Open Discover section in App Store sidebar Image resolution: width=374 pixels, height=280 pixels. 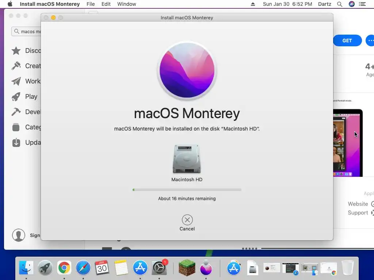click(26, 51)
